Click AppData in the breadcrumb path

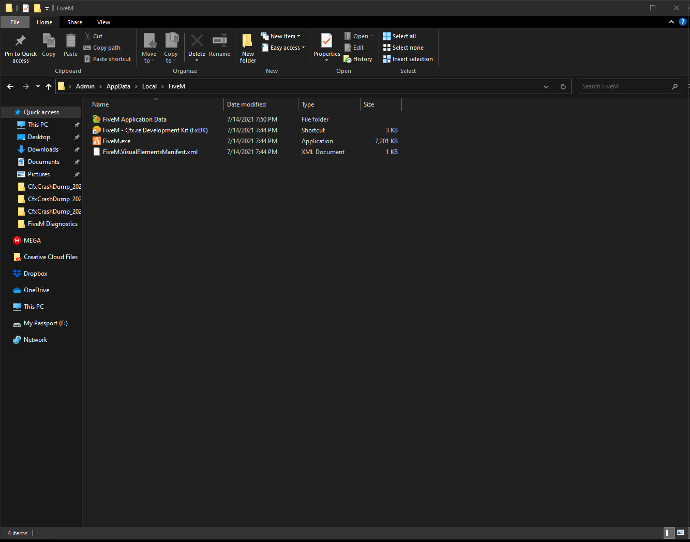(x=118, y=86)
